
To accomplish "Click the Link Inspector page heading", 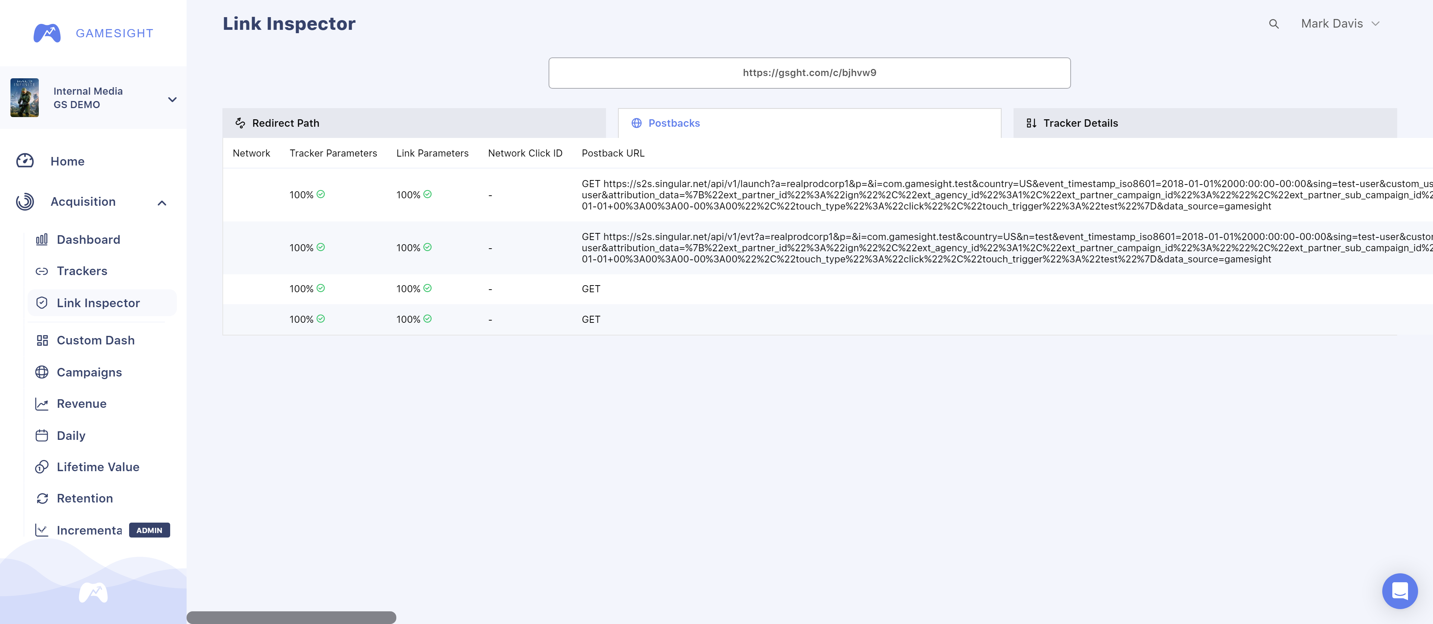I will click(x=289, y=24).
